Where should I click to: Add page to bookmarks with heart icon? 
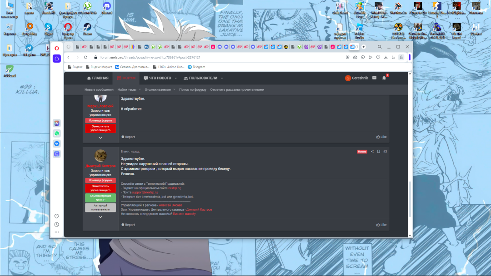[378, 58]
